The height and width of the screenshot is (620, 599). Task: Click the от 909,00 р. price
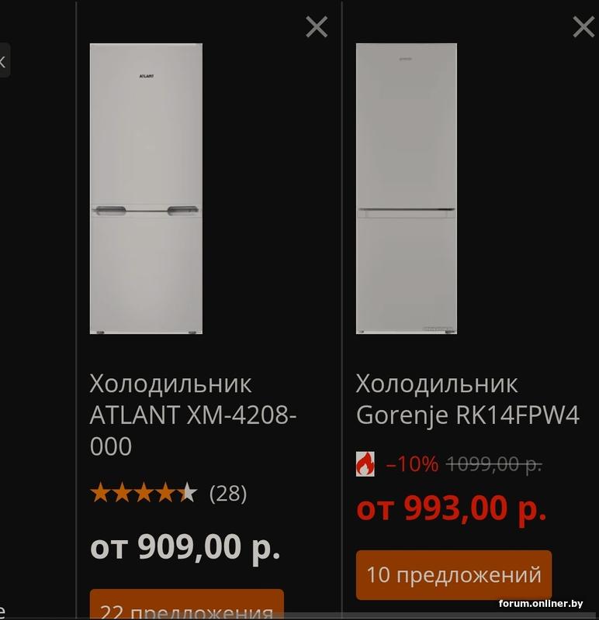[x=185, y=547]
